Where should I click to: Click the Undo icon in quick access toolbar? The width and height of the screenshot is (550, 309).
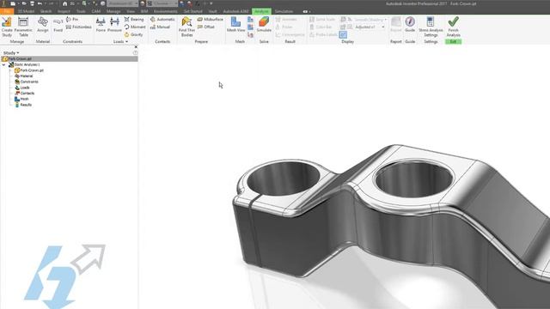click(x=40, y=3)
